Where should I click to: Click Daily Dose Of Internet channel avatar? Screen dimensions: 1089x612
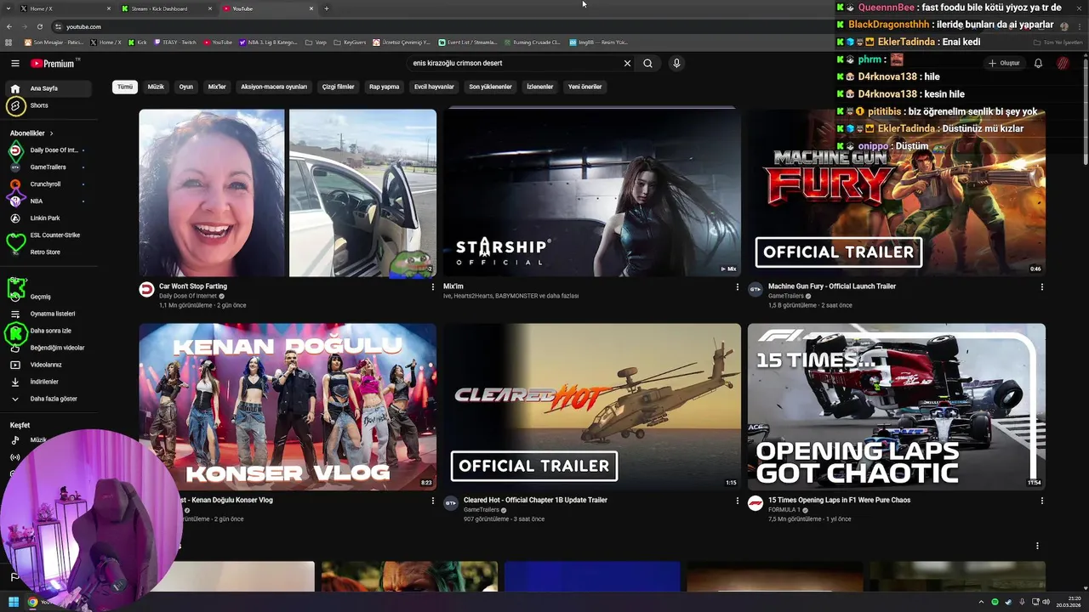(146, 290)
